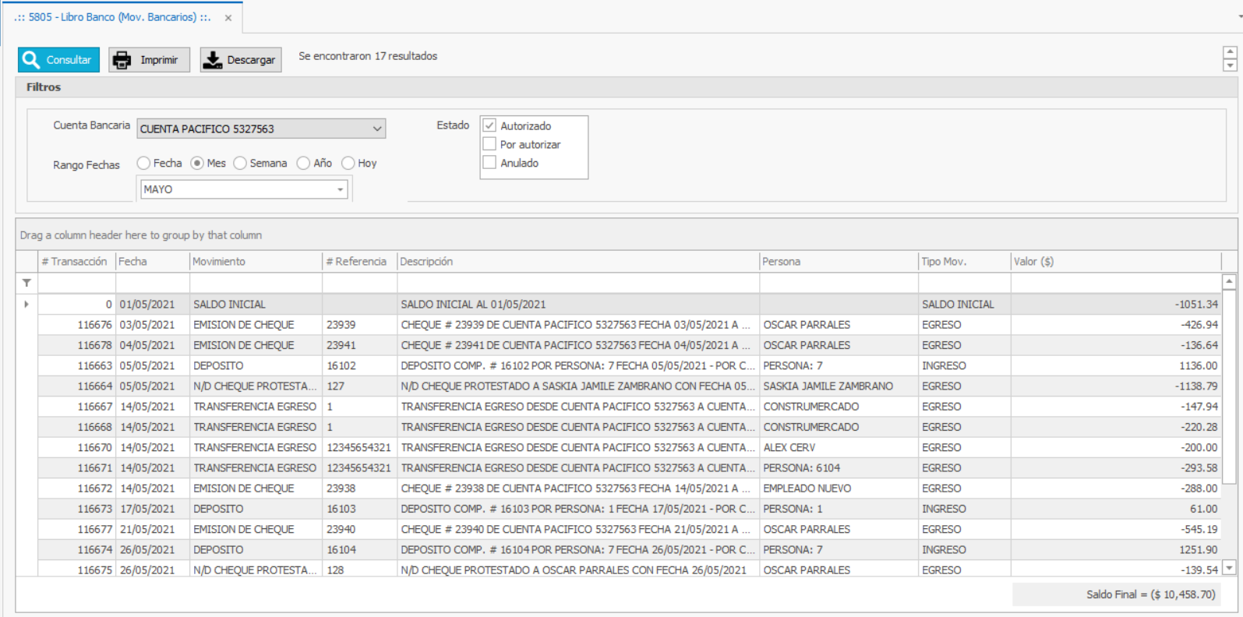Click the tab strip overflow arrow
This screenshot has width=1243, height=617.
pos(1238,16)
